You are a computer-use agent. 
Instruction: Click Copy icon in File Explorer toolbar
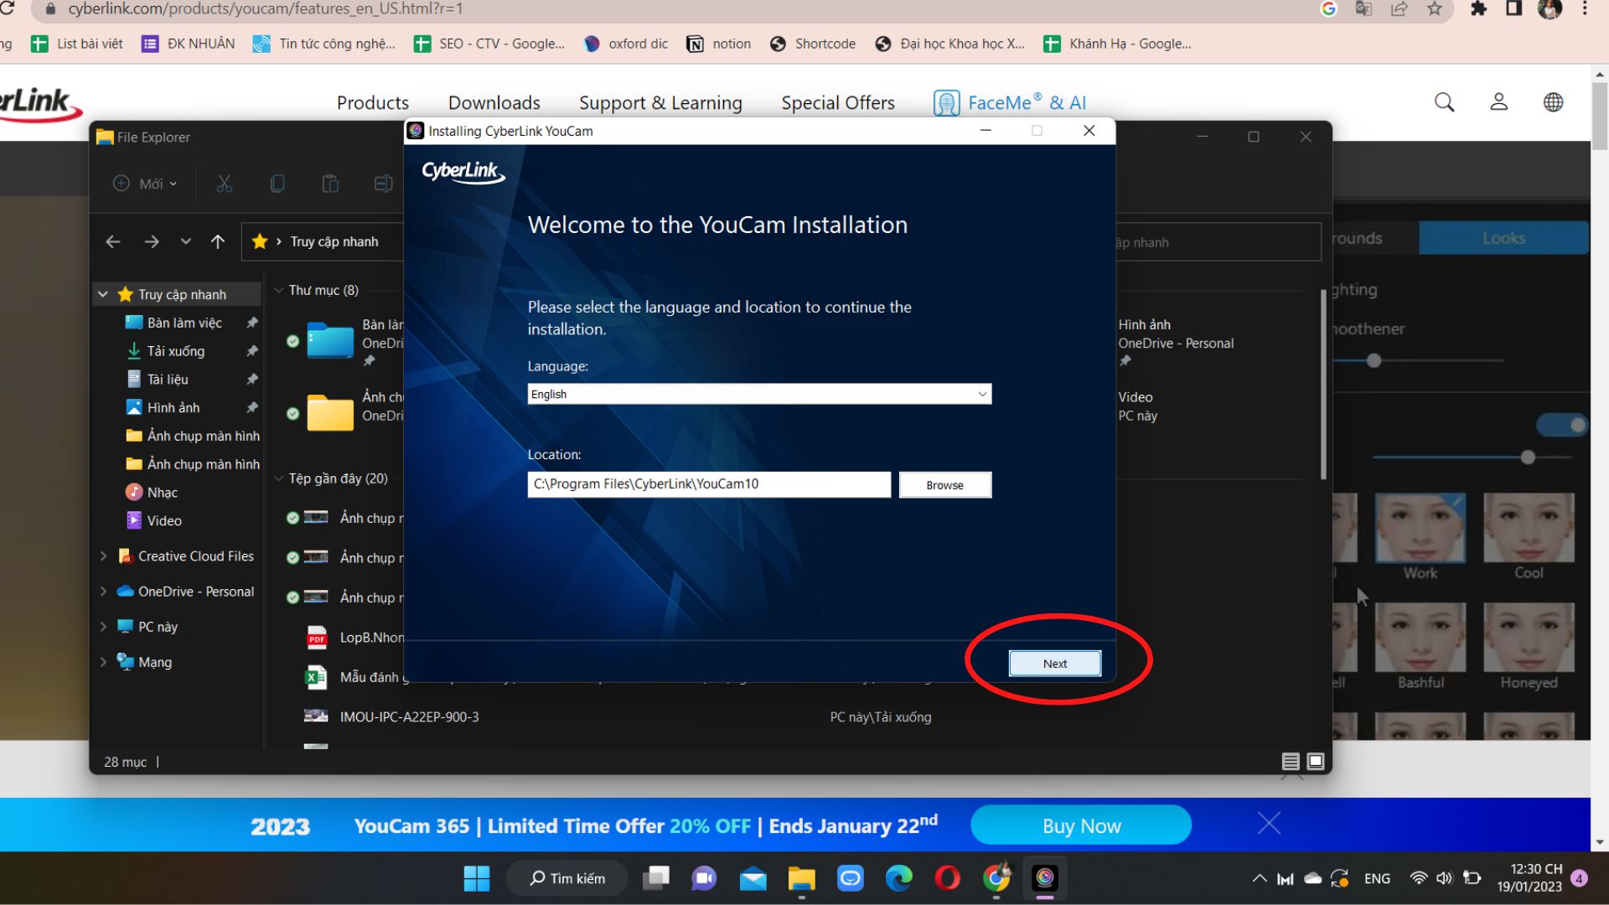click(277, 184)
